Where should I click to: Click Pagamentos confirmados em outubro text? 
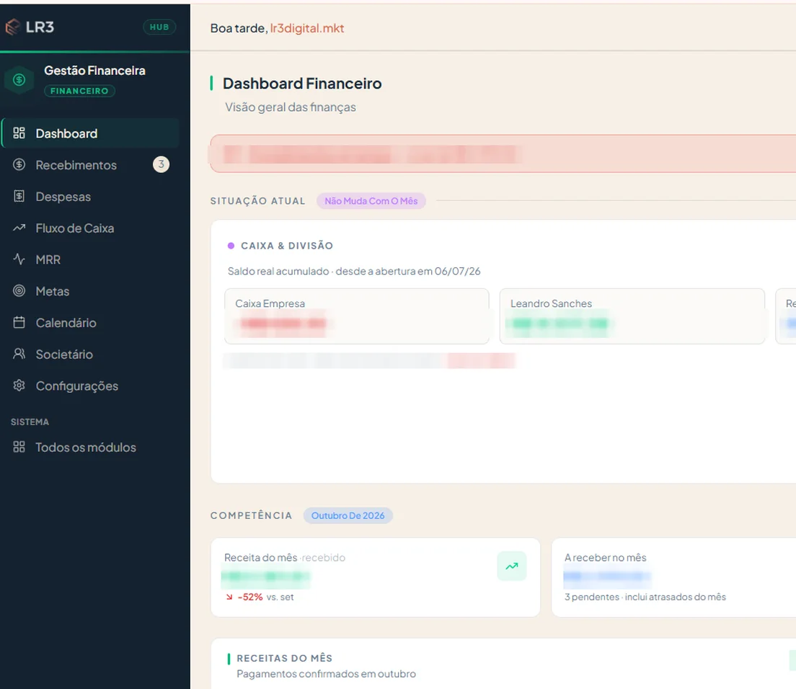[326, 674]
